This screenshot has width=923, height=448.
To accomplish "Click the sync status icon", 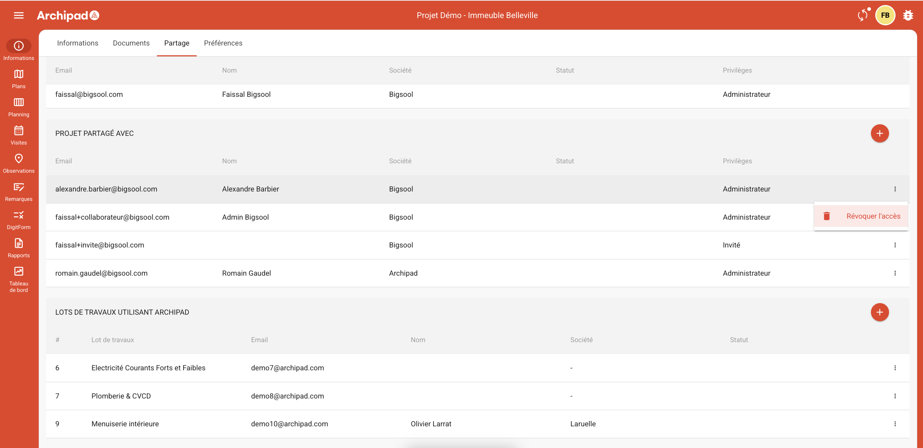I will pos(863,15).
